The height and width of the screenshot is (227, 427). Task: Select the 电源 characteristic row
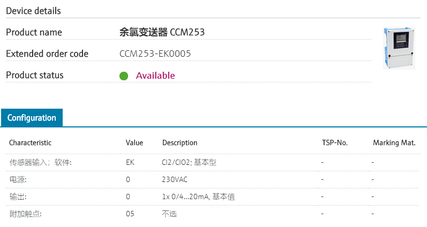click(x=18, y=179)
